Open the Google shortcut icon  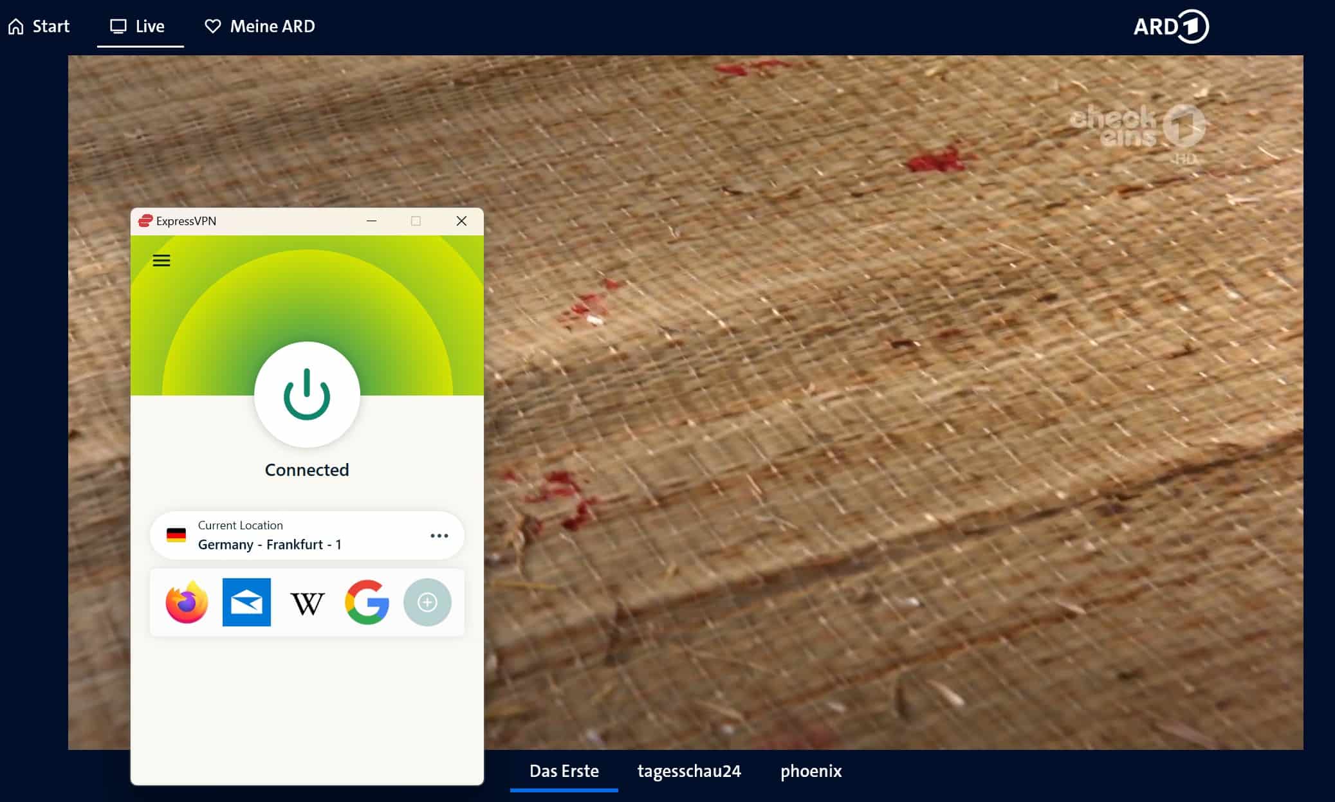click(x=367, y=603)
